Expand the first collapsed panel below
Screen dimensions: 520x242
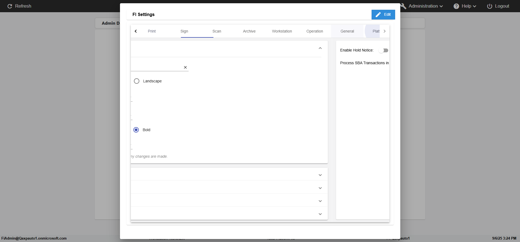(x=320, y=175)
